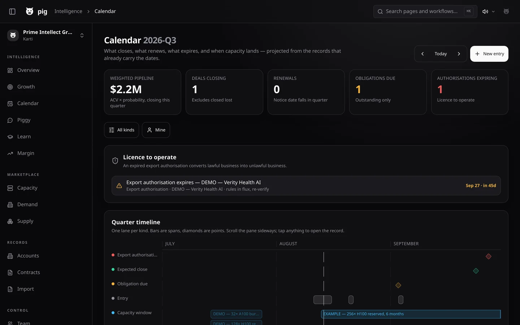Screen dimensions: 520x325
Task: Open the EXAMPLE 256× H100 reserved bar
Action: pyautogui.click(x=411, y=314)
